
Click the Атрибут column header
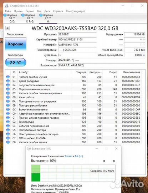click(45, 72)
